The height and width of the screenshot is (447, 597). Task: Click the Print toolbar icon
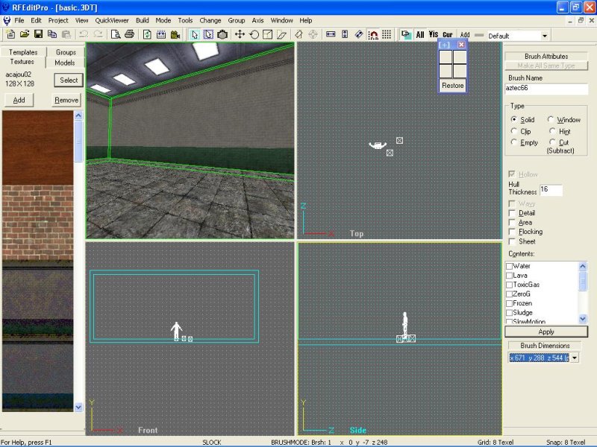[x=130, y=34]
